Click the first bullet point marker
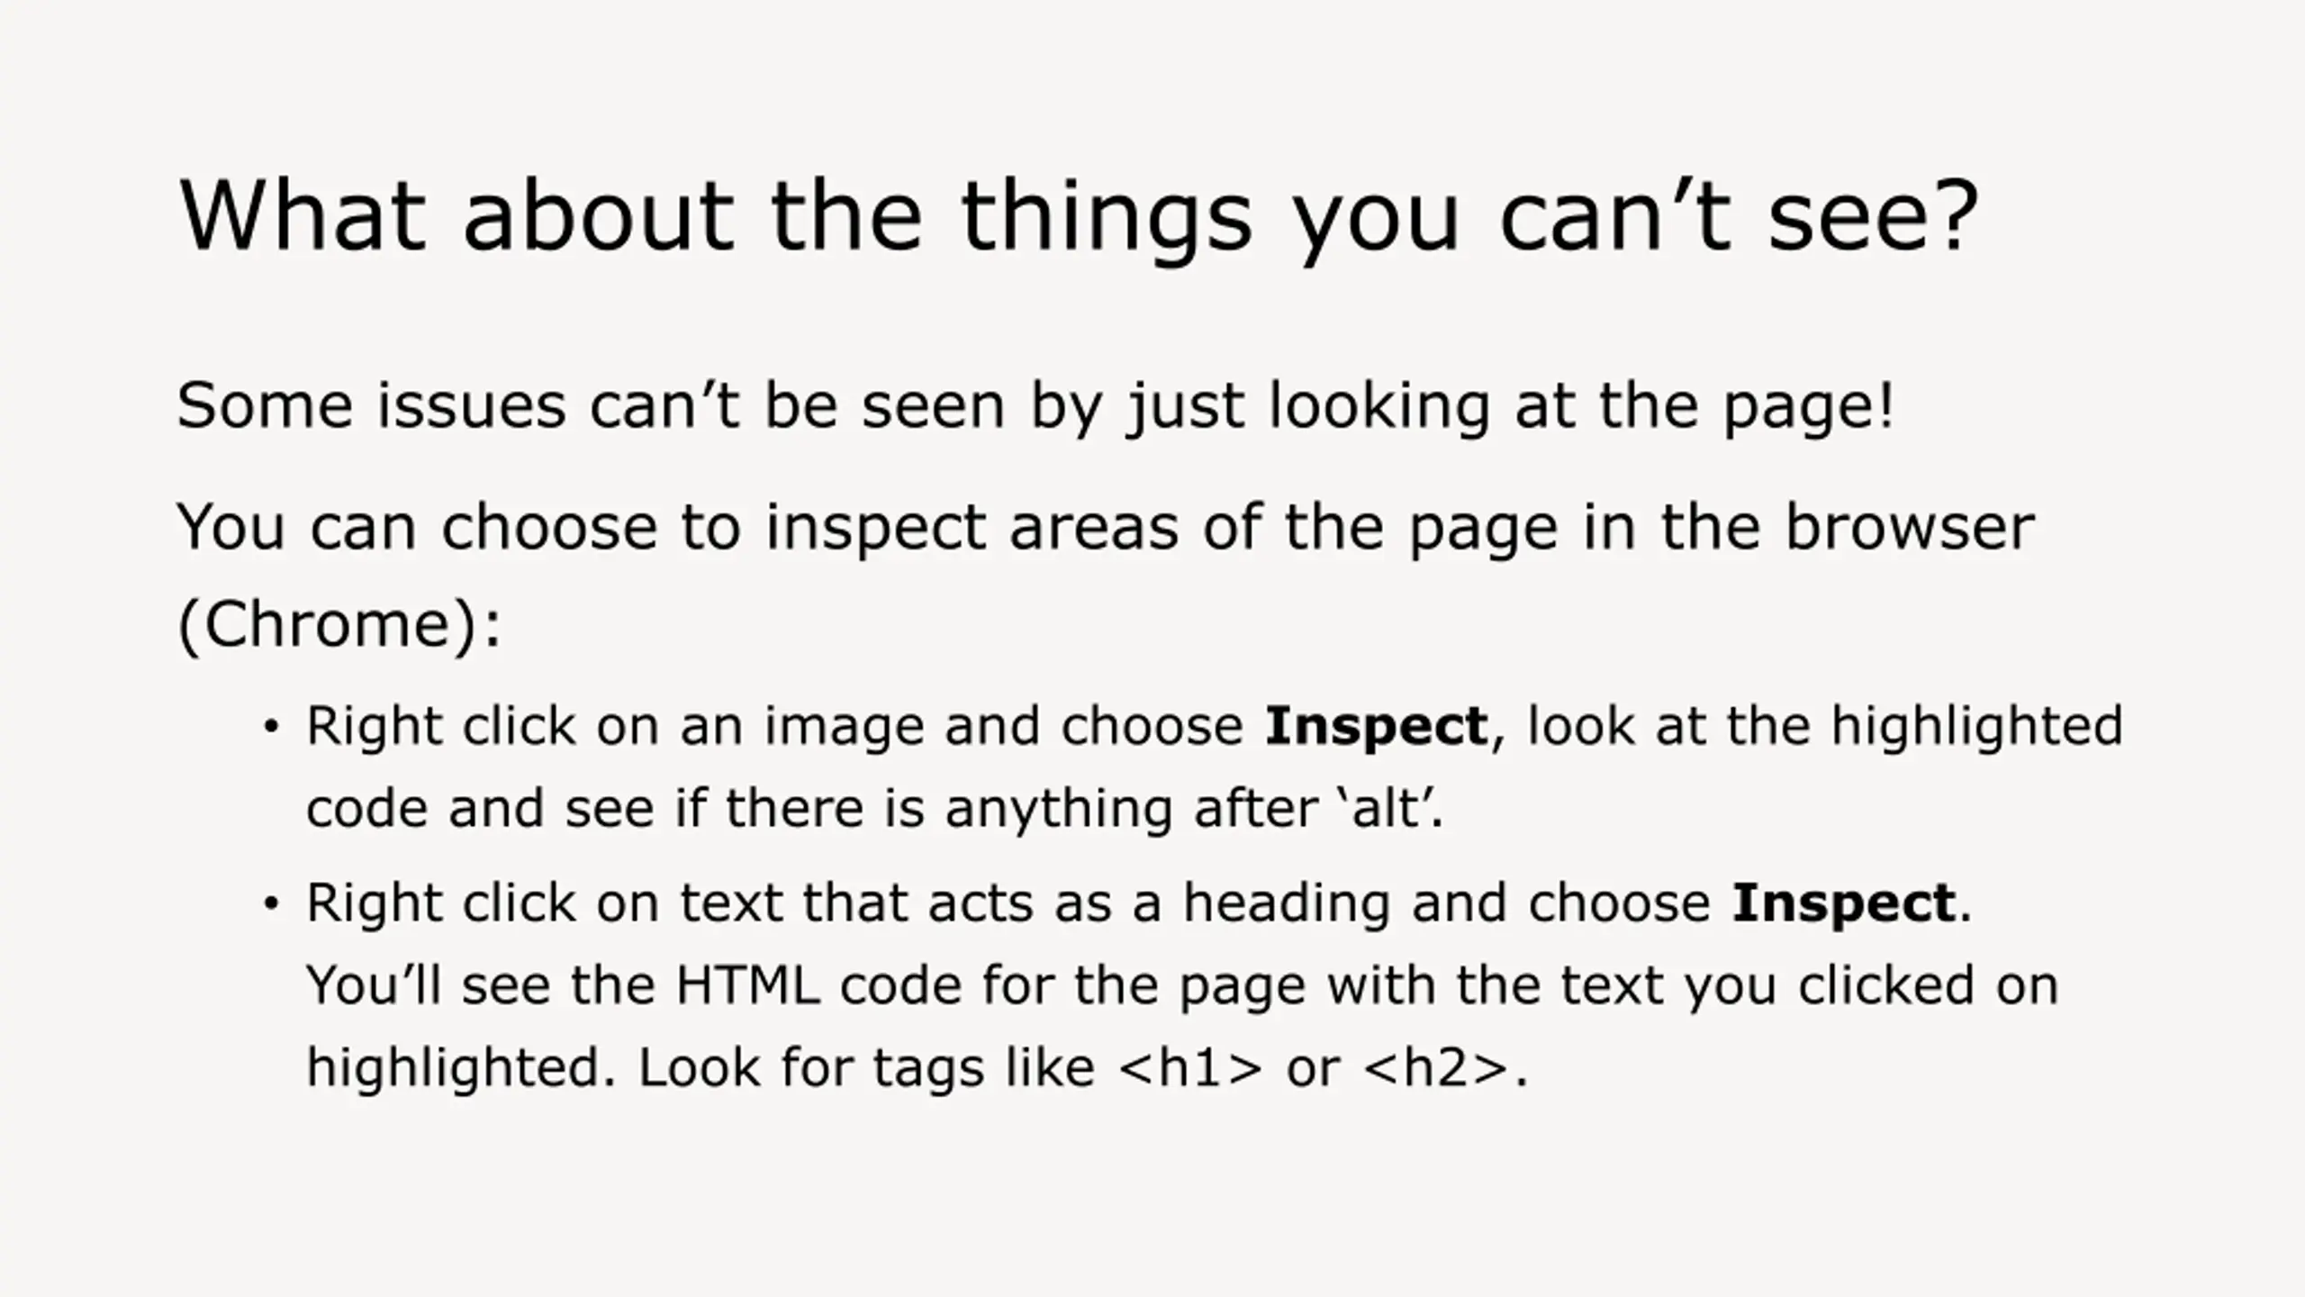2305x1297 pixels. point(271,727)
